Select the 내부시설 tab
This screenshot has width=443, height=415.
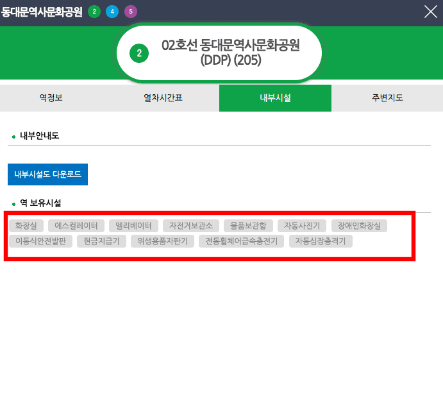point(275,97)
